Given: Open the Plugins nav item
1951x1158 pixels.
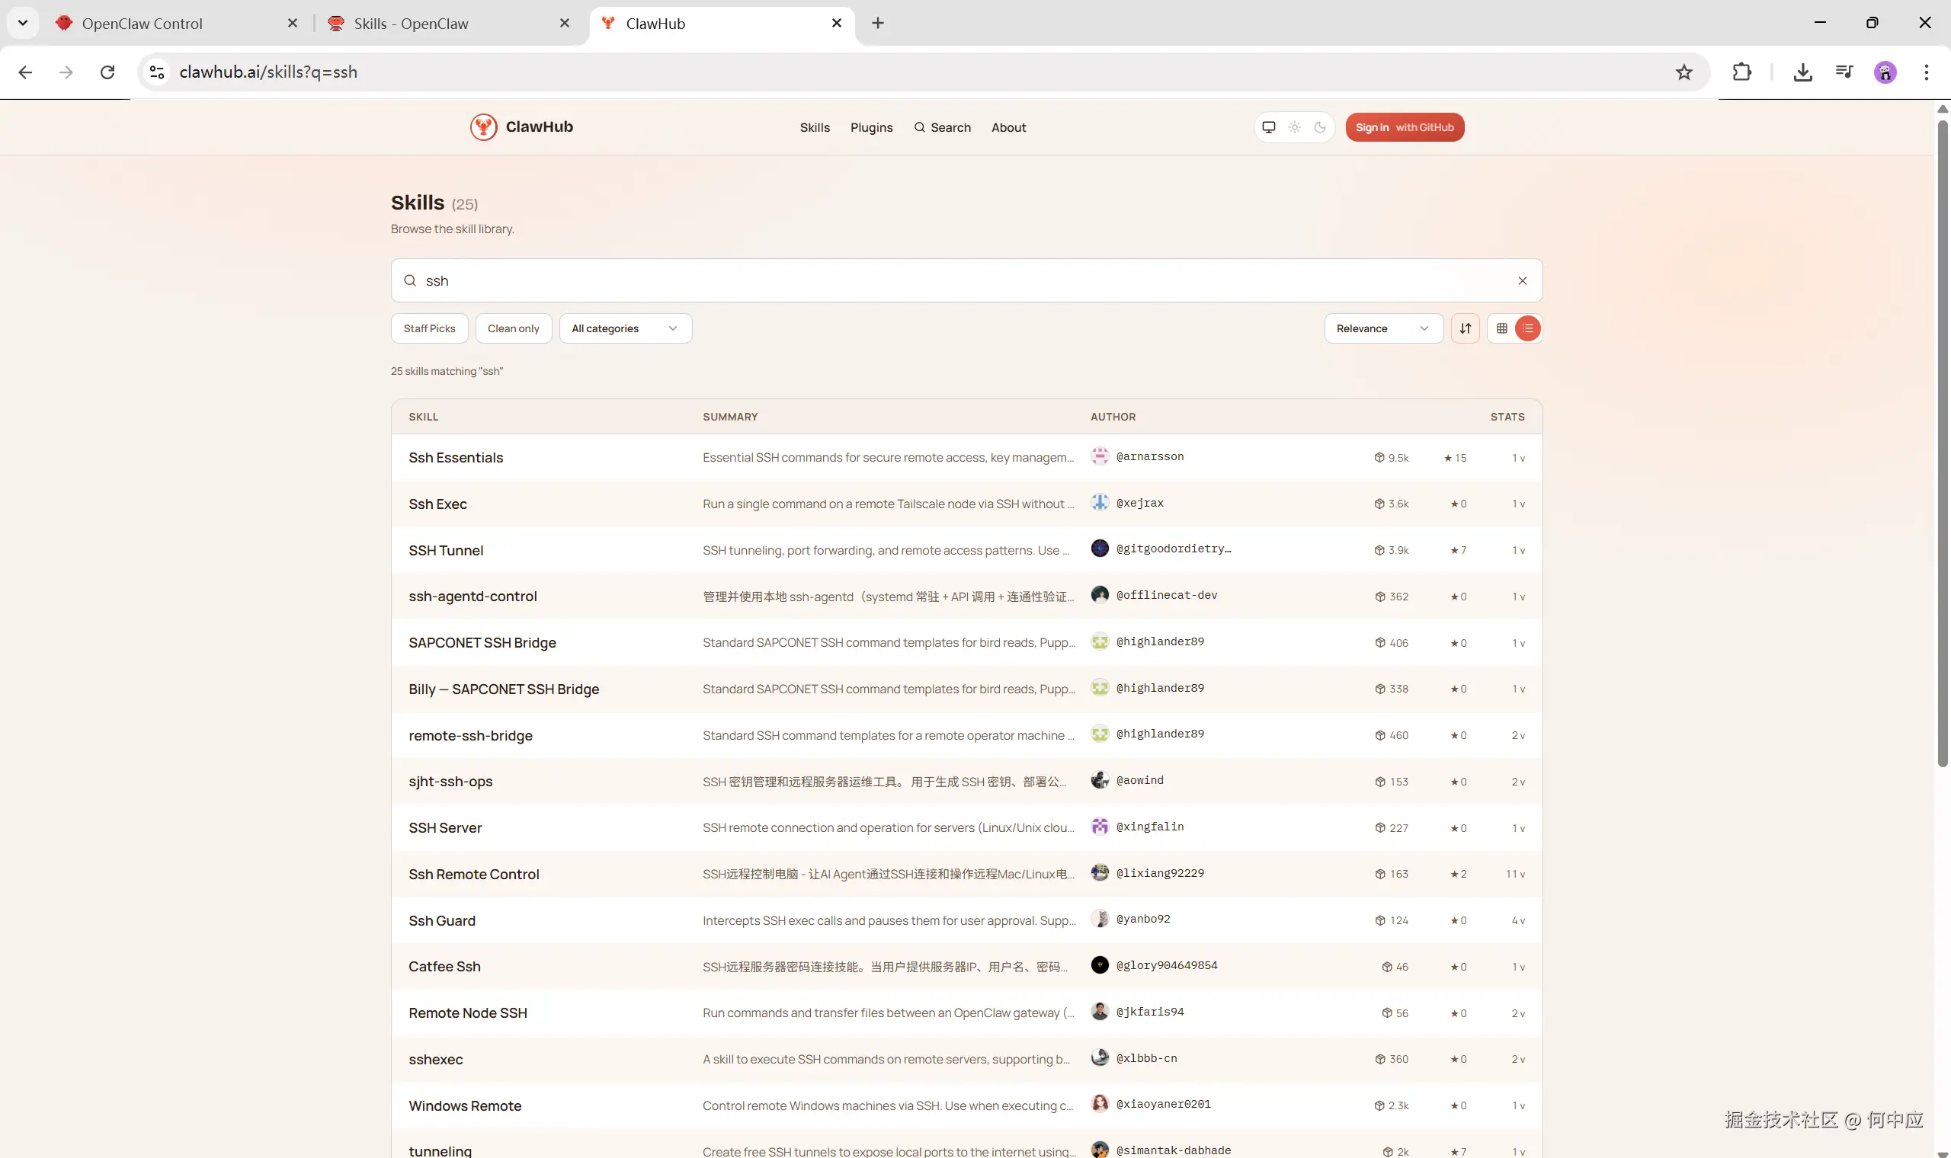Looking at the screenshot, I should pyautogui.click(x=871, y=128).
